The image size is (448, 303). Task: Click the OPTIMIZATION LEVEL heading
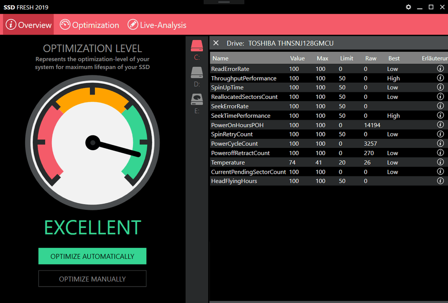93,49
